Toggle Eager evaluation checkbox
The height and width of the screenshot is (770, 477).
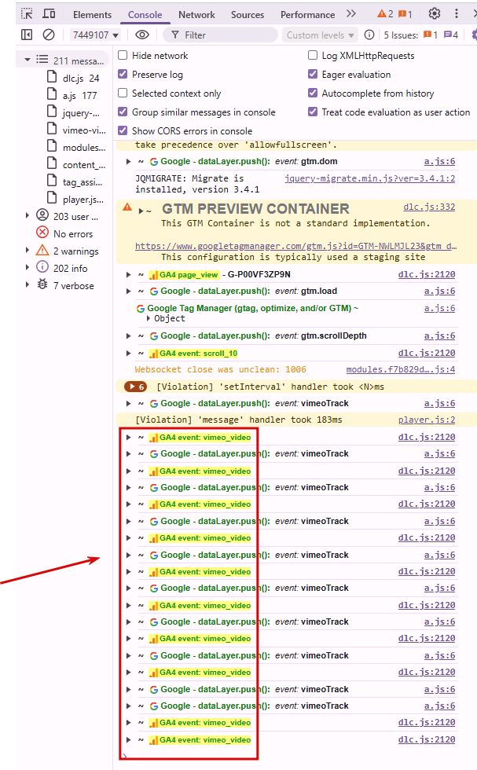(313, 74)
